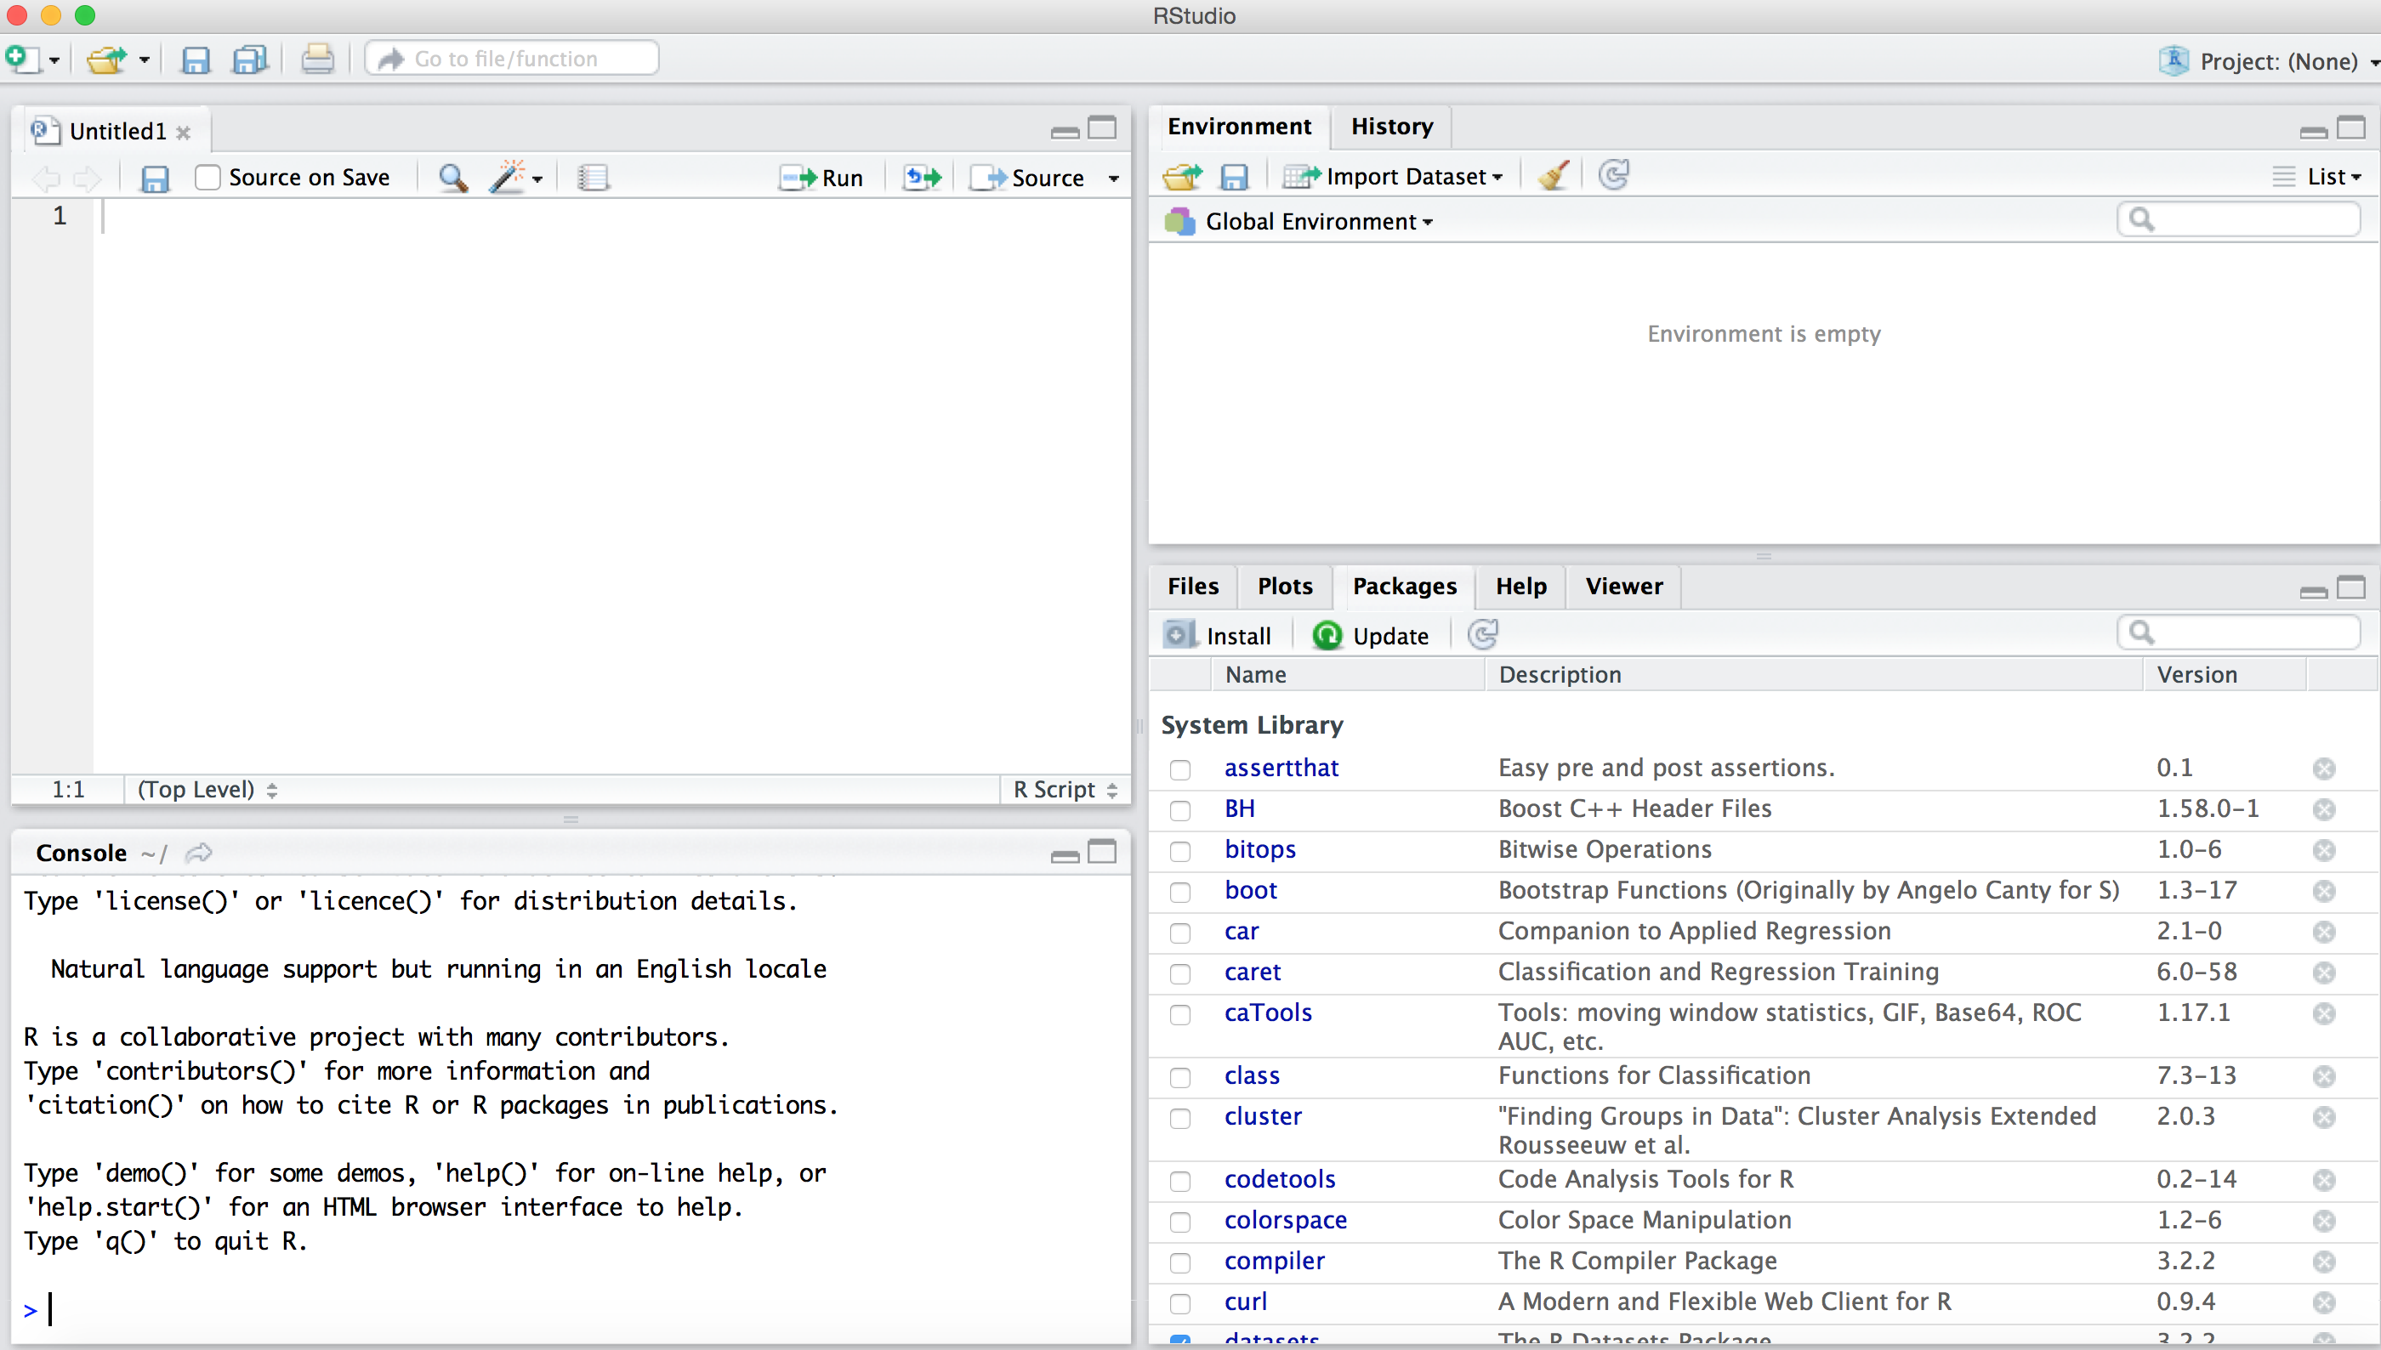This screenshot has height=1350, width=2381.
Task: Click the Clear workspace broom icon
Action: pos(1554,175)
